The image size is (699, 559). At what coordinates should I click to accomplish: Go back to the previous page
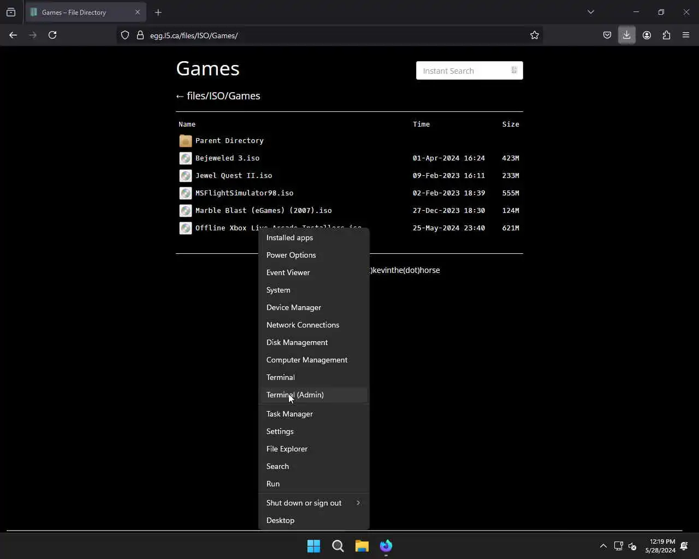tap(13, 35)
